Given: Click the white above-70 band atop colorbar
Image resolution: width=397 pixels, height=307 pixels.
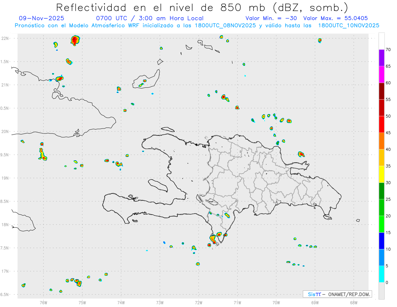Looking at the screenshot, I should pos(381,41).
